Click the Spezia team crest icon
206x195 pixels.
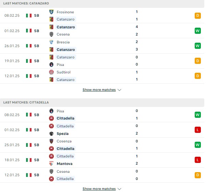51,134
